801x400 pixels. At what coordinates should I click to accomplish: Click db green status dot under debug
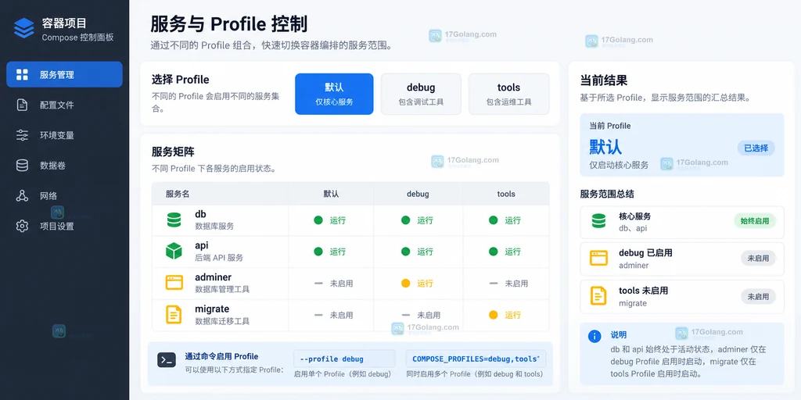[406, 220]
